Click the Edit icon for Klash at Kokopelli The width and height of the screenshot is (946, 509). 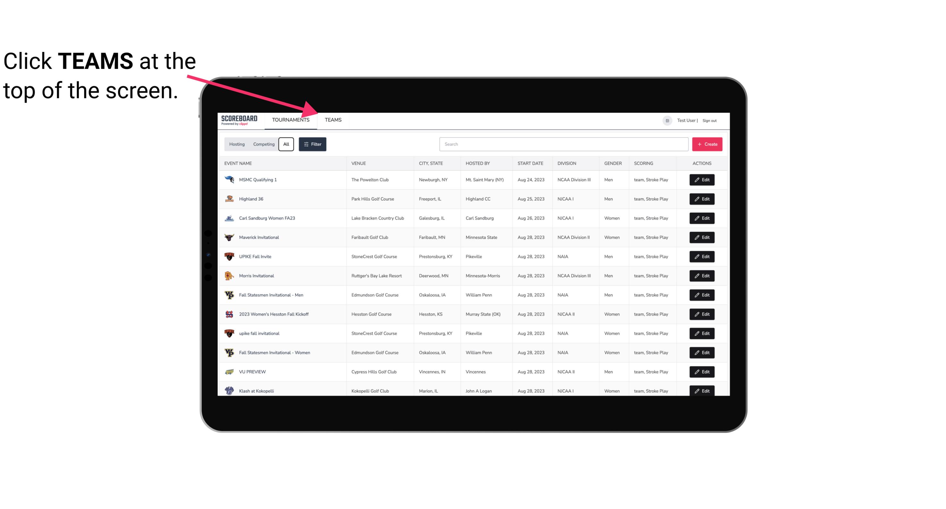(x=702, y=391)
